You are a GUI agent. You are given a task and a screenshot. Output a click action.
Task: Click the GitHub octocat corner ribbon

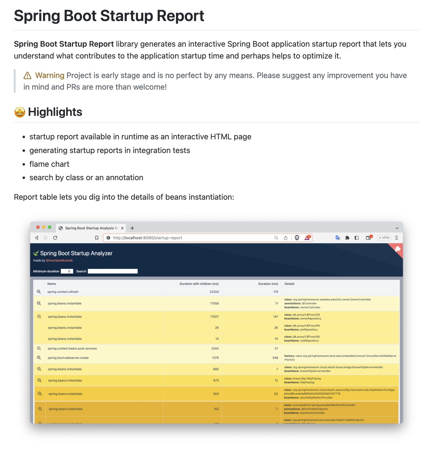point(397,249)
